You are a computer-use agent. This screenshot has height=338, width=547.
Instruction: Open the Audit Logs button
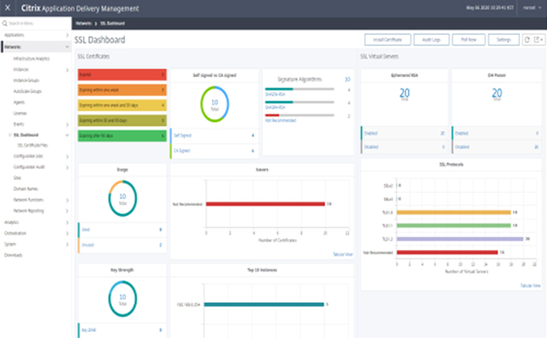pyautogui.click(x=430, y=40)
